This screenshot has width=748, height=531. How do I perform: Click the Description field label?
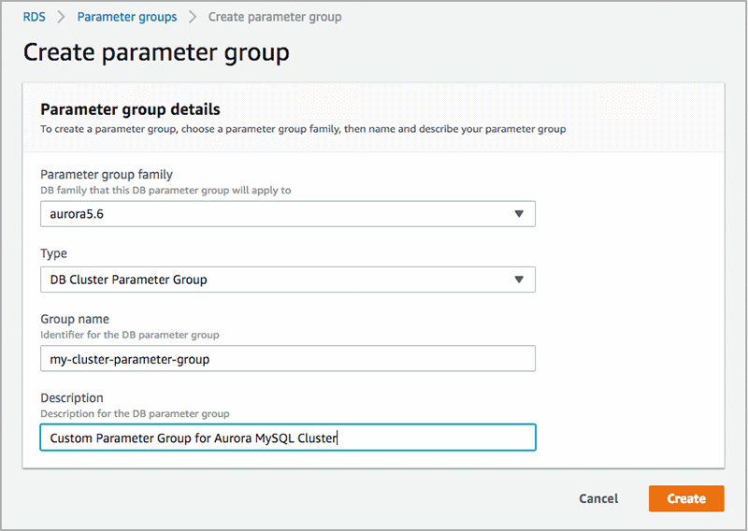tap(72, 397)
